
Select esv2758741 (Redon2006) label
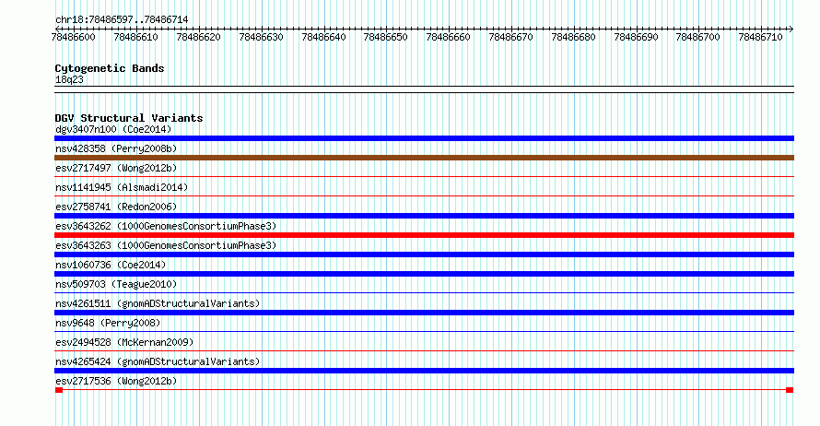(x=116, y=207)
